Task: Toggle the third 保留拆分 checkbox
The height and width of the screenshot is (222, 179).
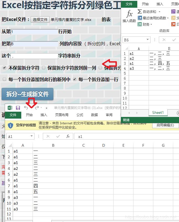Action: (100, 68)
